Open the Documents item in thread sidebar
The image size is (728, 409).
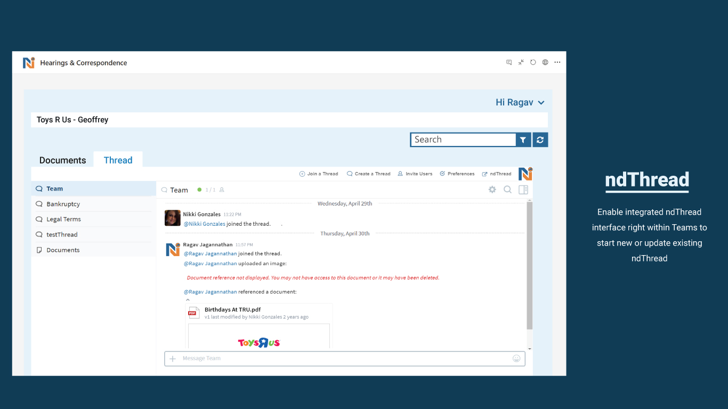coord(94,250)
